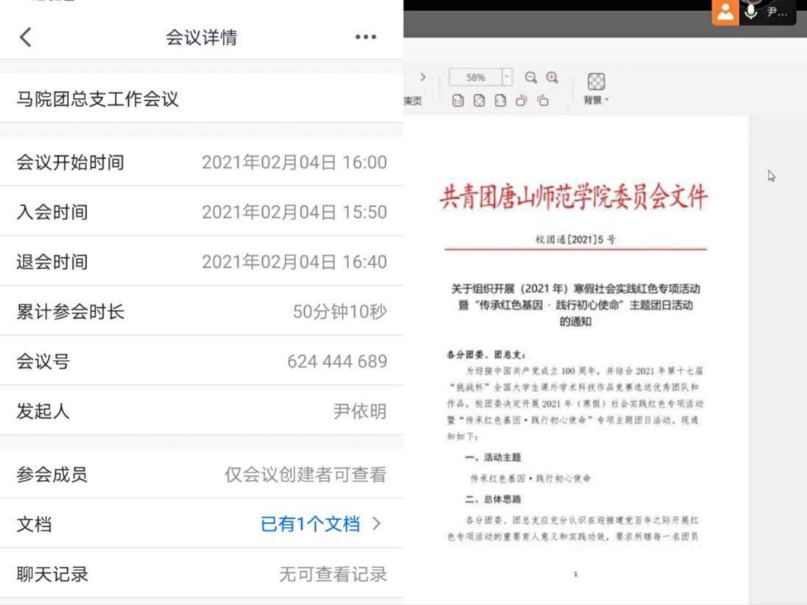Click the zoom in magnifier icon
The height and width of the screenshot is (605, 807).
coord(552,77)
